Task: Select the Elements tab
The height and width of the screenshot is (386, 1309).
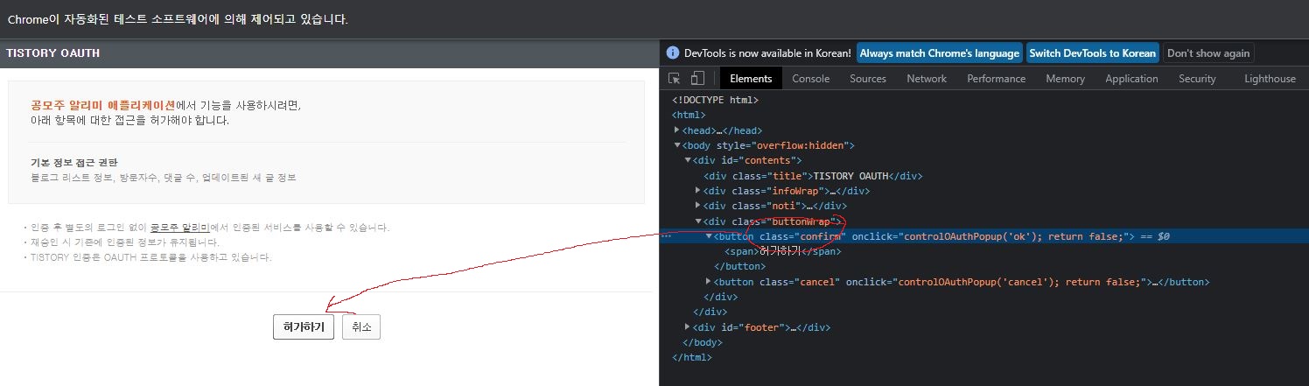Action: pos(751,78)
